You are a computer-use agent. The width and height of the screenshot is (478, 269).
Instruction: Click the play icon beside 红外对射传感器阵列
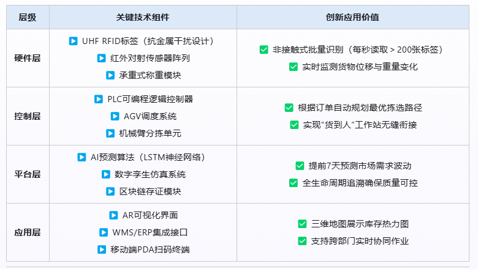tap(102, 59)
